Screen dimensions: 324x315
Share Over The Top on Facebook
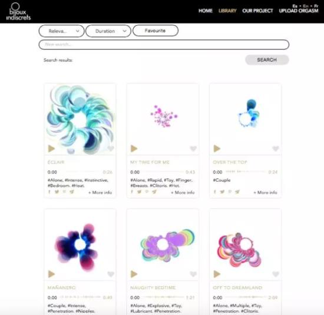click(215, 192)
